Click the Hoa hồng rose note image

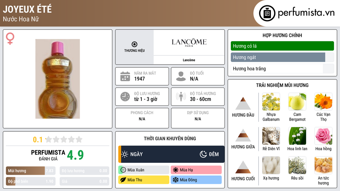[x=323, y=136]
